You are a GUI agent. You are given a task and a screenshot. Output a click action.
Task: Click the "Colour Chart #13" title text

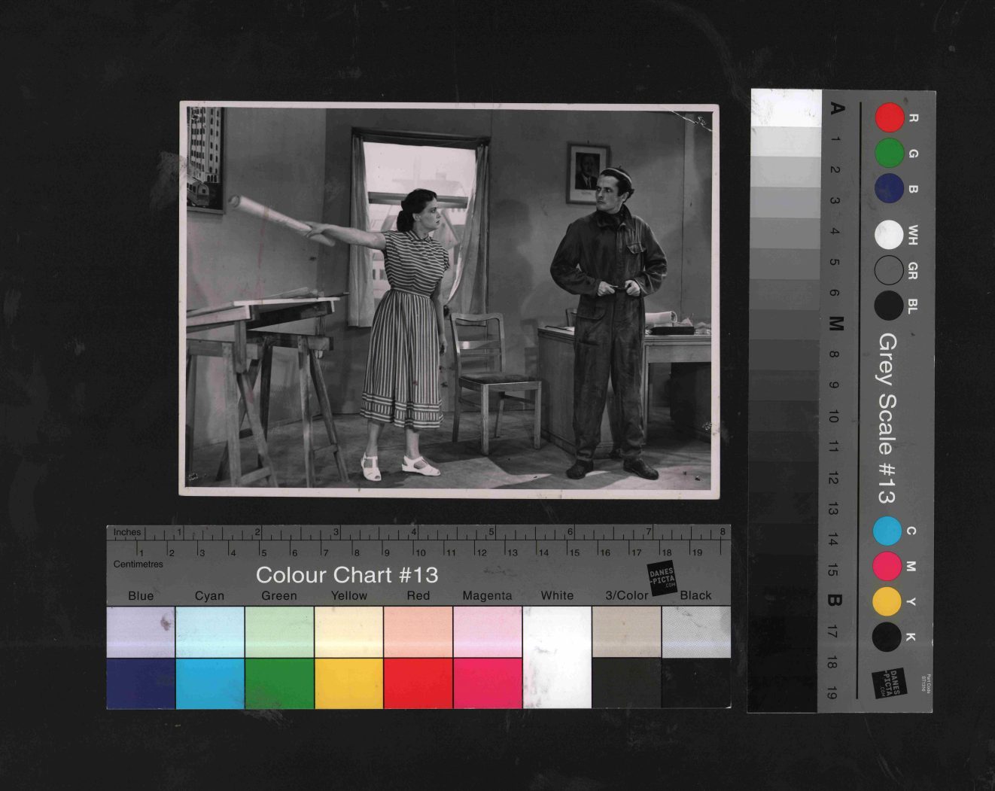(x=347, y=575)
